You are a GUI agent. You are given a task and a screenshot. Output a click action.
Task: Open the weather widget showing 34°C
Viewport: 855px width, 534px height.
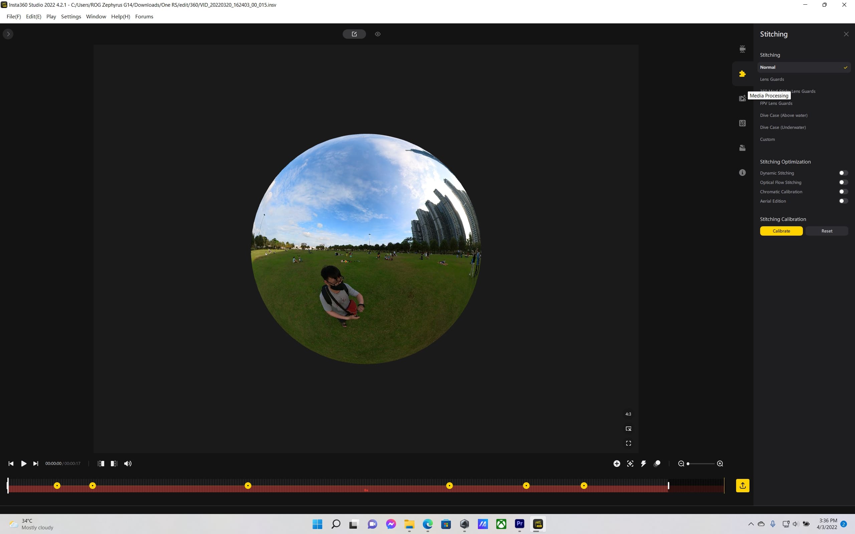[x=32, y=524]
